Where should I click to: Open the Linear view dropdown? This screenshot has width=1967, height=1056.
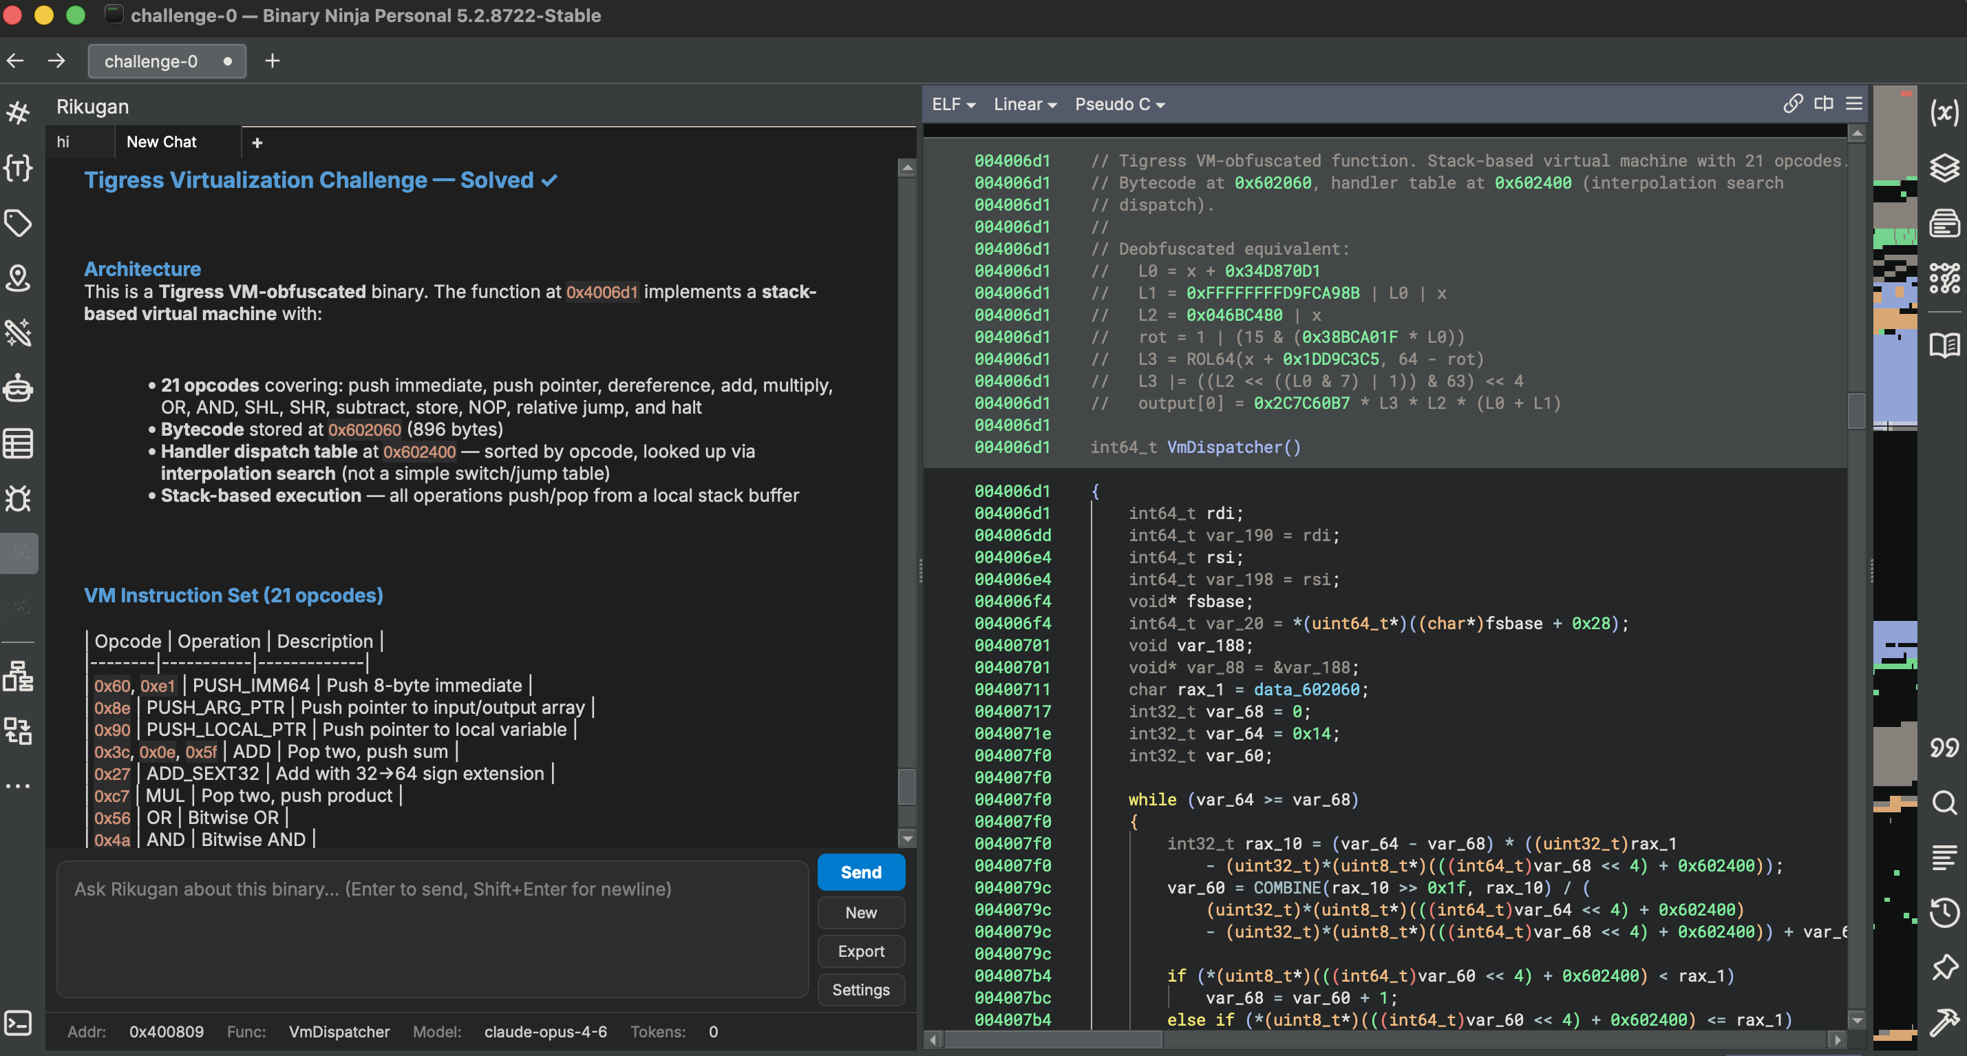(x=1025, y=105)
